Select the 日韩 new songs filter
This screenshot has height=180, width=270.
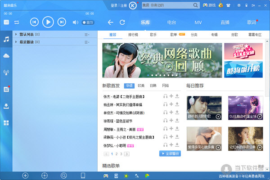click(153, 85)
